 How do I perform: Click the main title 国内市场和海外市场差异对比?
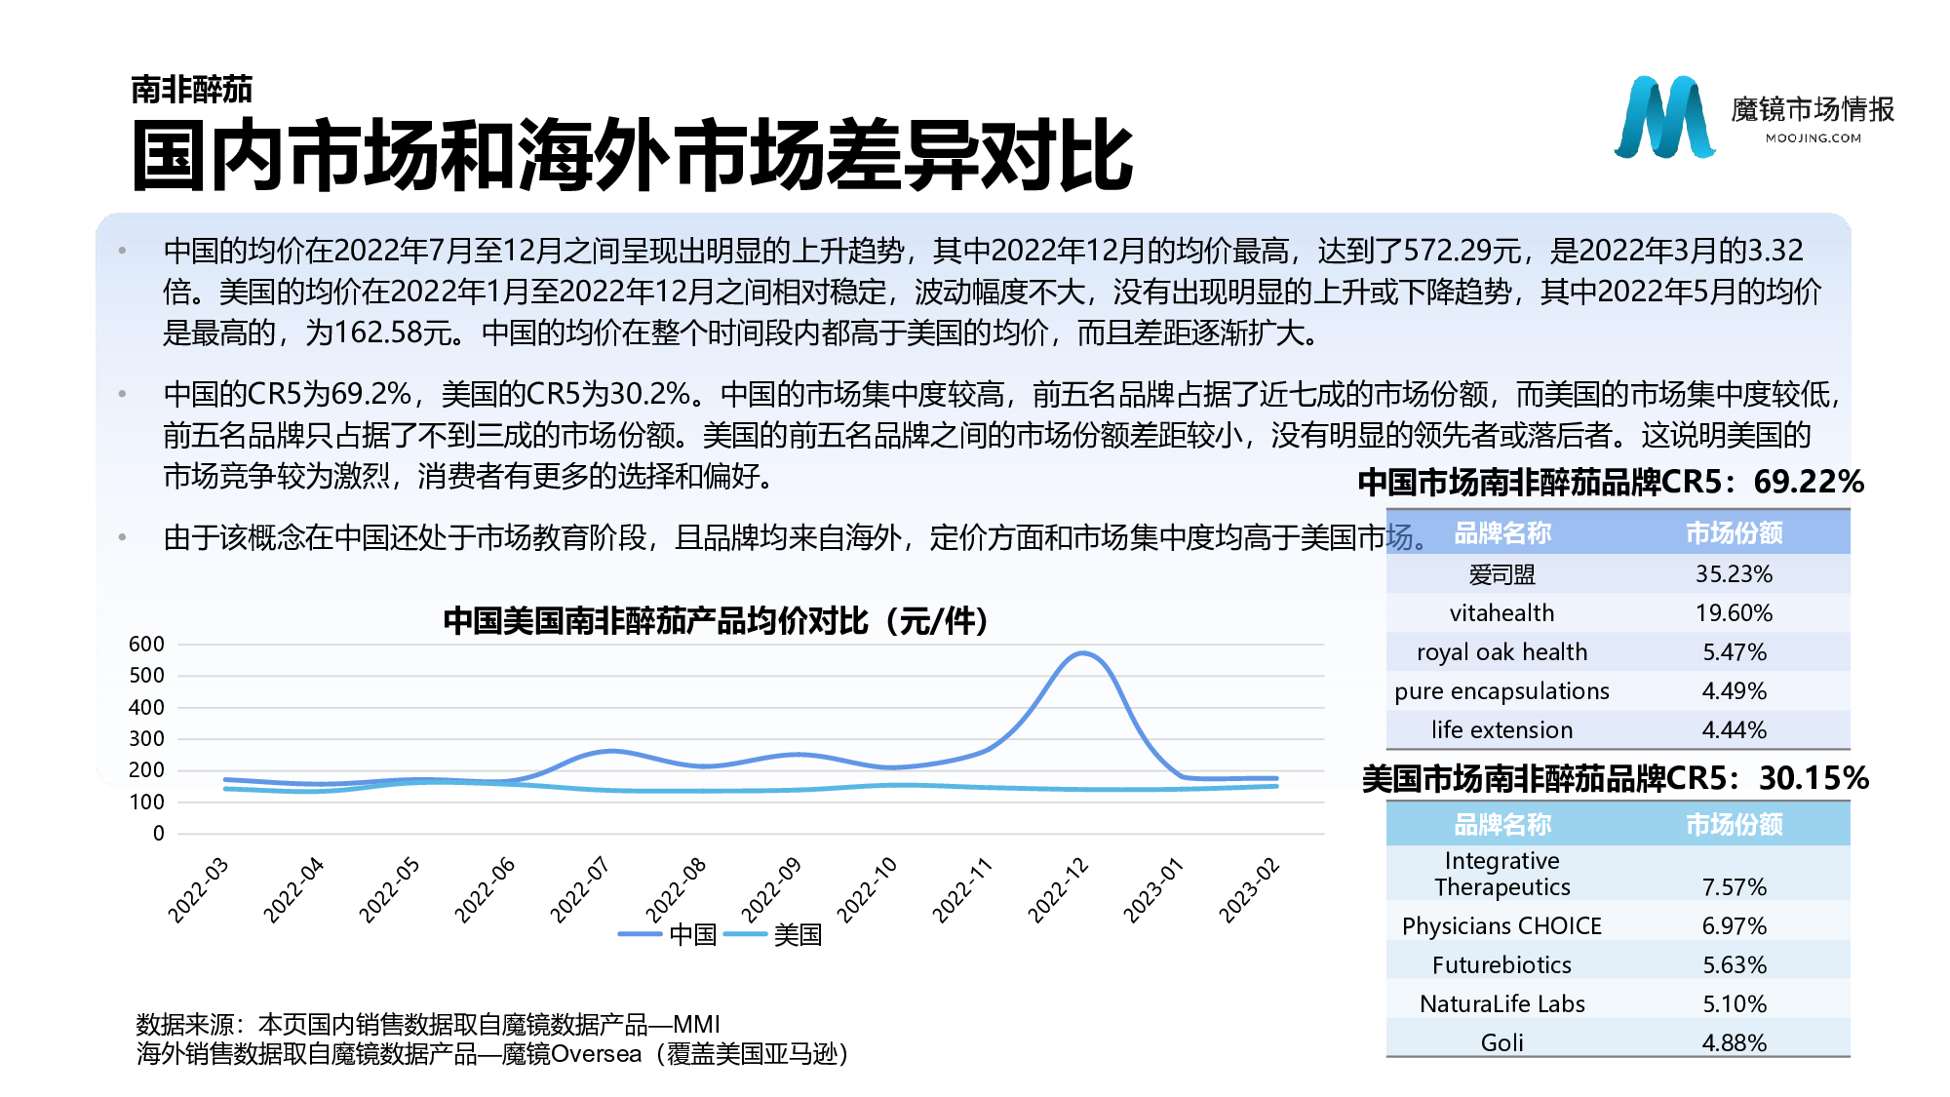632,156
